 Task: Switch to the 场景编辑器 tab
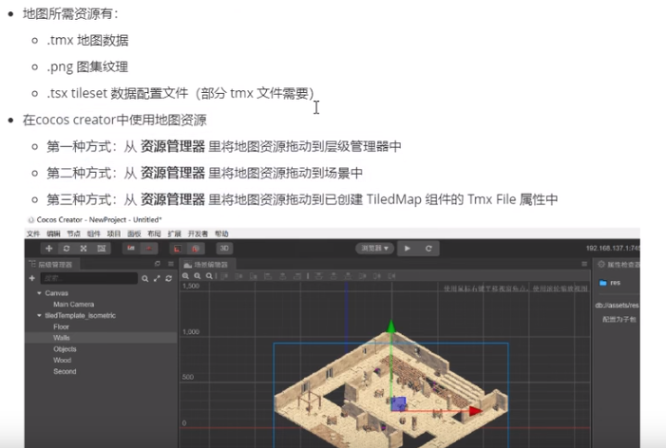coord(206,264)
